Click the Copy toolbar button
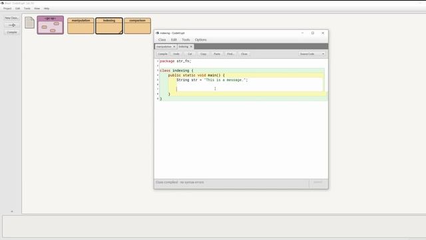Screen dimensions: 426x240 point(203,54)
